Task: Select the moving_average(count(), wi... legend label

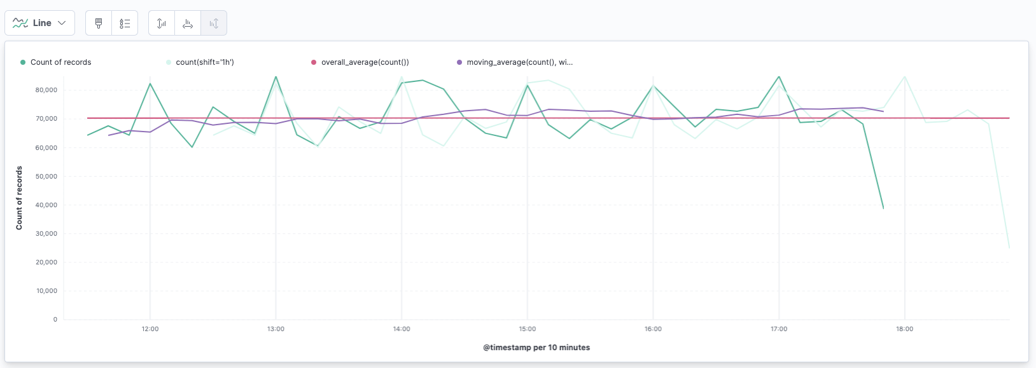Action: (519, 62)
